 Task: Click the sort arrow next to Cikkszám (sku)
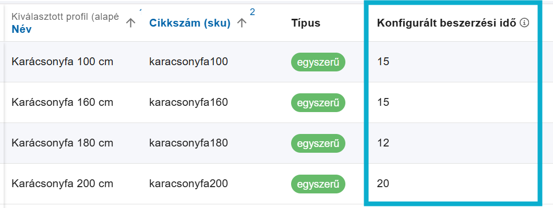coord(242,23)
